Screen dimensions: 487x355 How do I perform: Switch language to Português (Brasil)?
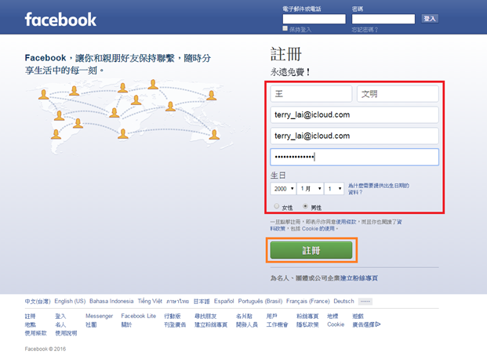[x=260, y=301]
